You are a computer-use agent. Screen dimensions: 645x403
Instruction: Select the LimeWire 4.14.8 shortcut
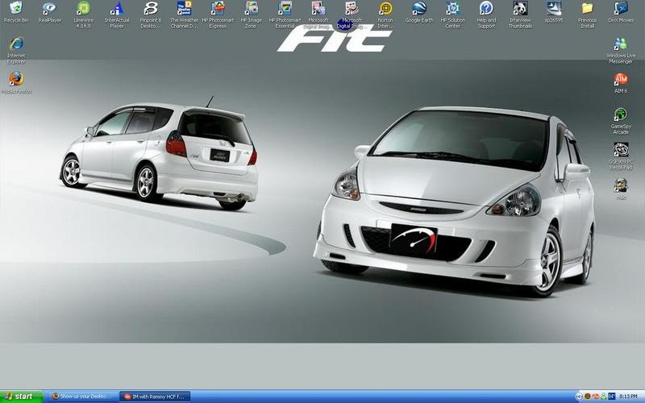coord(84,15)
